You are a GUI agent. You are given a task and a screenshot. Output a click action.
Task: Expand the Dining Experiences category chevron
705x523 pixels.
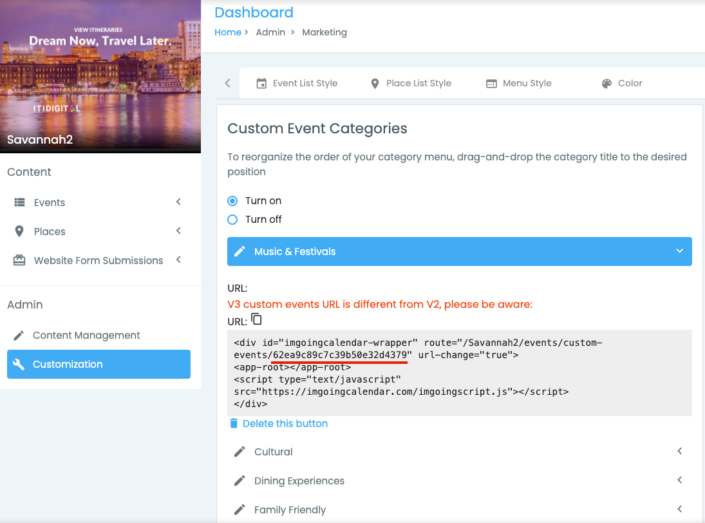(x=679, y=480)
